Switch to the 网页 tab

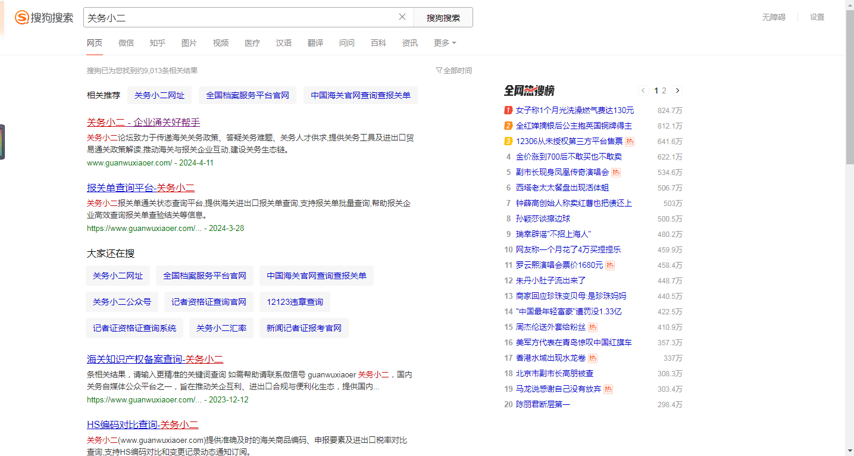(95, 43)
